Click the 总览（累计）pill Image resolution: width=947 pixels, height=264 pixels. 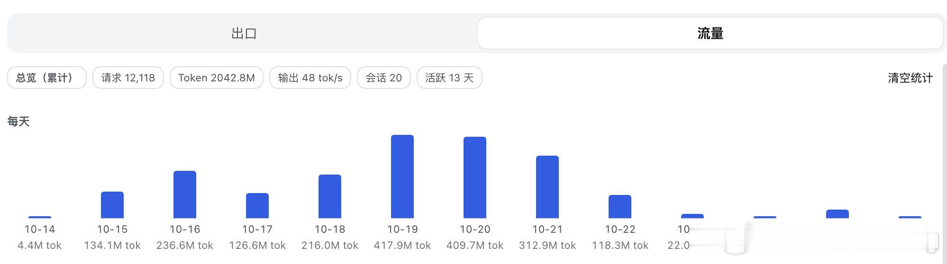coord(46,78)
